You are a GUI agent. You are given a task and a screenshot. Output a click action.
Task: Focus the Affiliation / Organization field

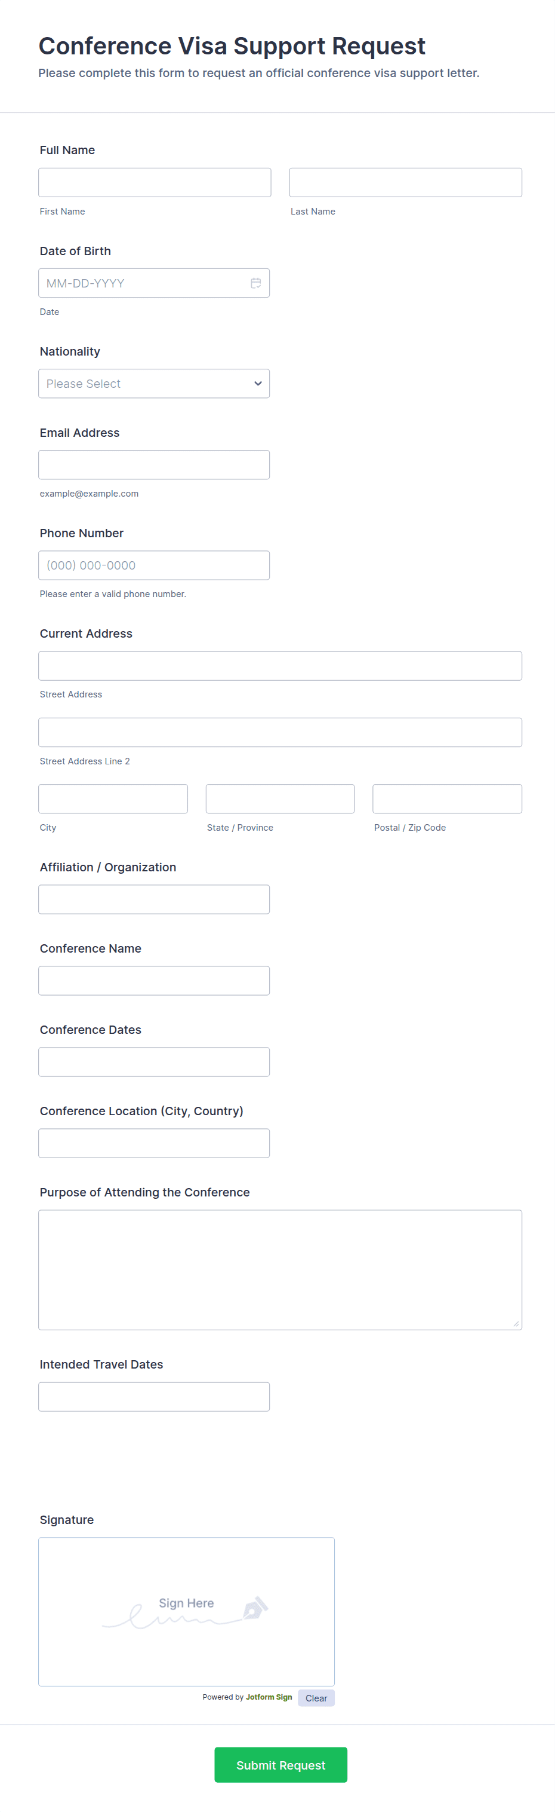154,899
